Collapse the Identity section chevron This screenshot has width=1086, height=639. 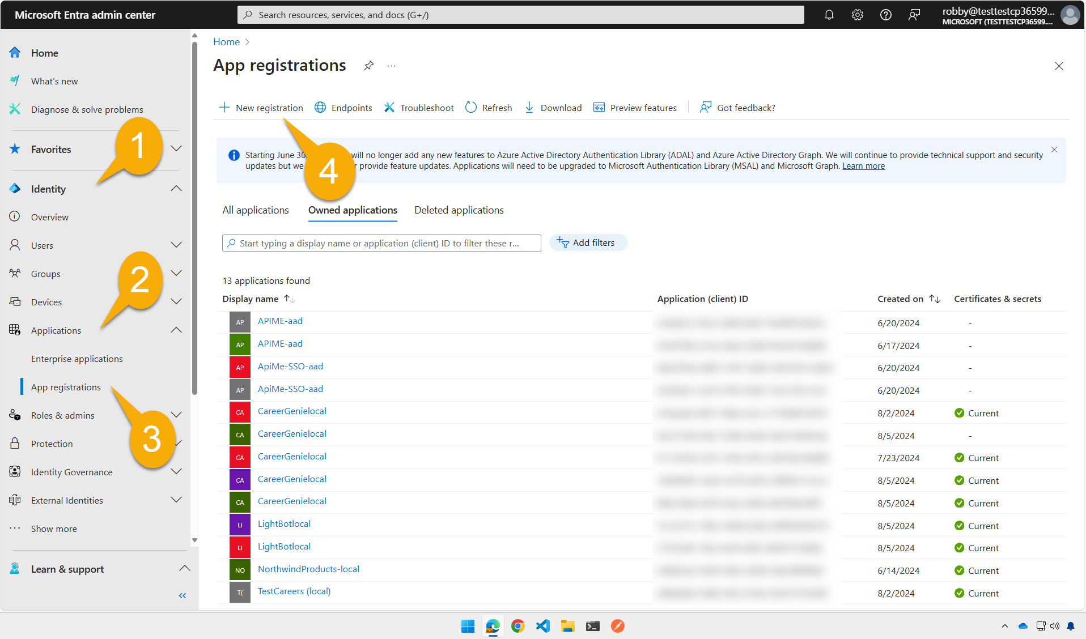(176, 189)
